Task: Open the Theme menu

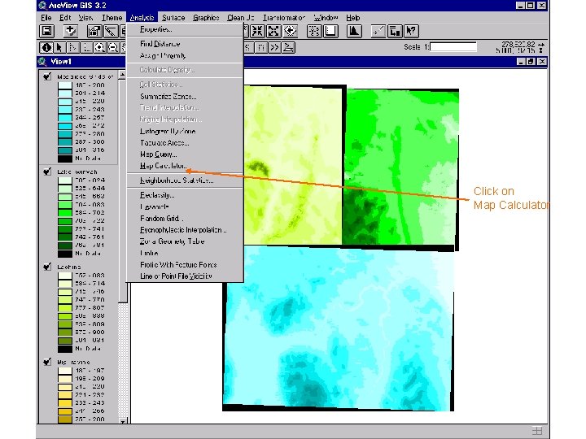Action: pyautogui.click(x=112, y=17)
